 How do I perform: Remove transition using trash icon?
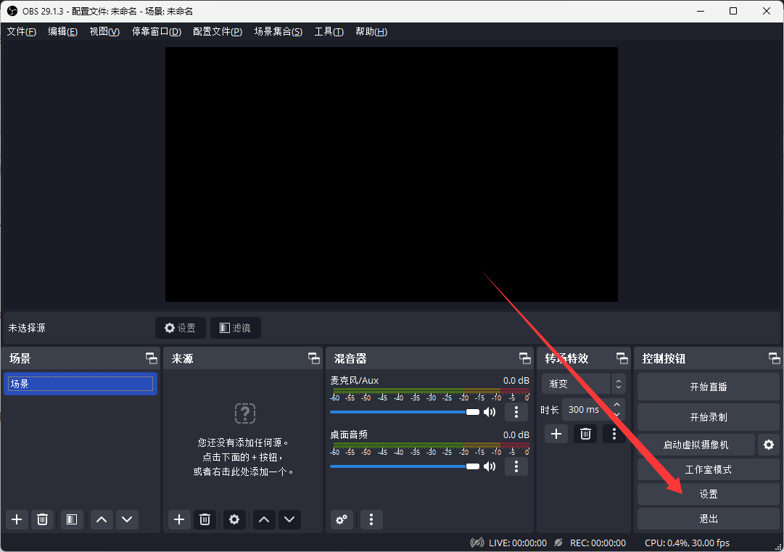585,434
